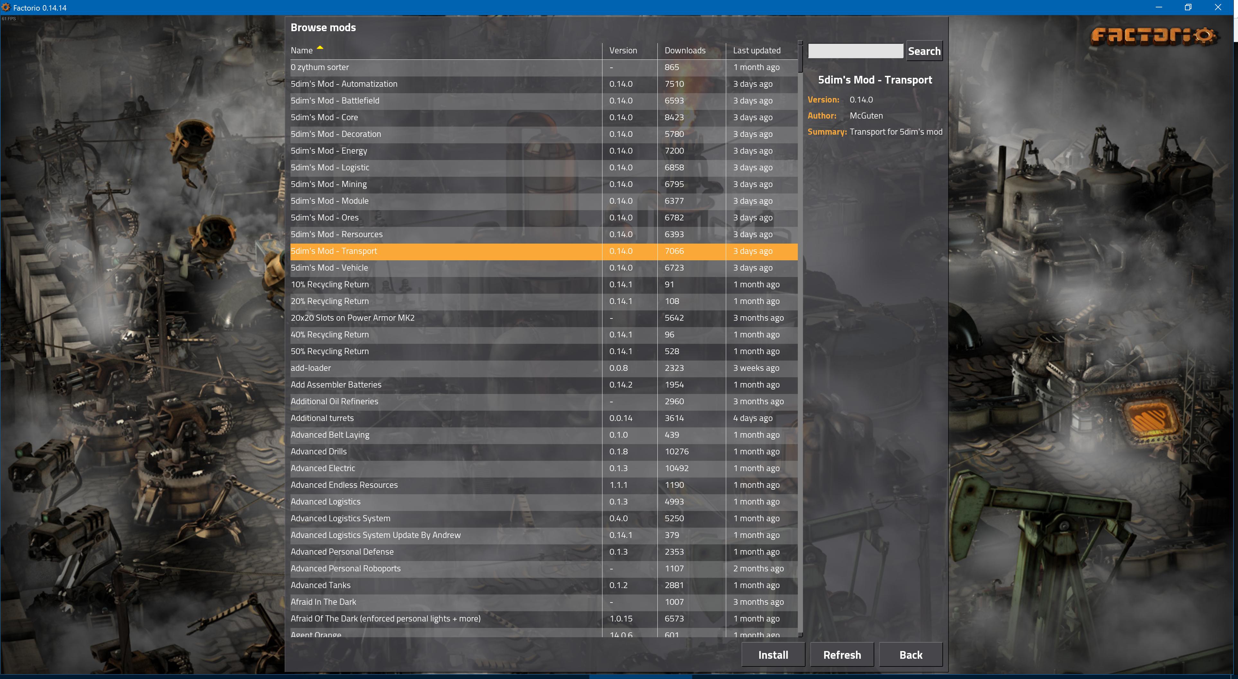Click the yellow sort arrow beside Name
Viewport: 1238px width, 679px height.
(320, 48)
